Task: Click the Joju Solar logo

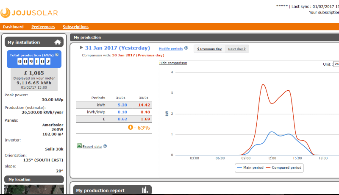Action: coord(29,13)
